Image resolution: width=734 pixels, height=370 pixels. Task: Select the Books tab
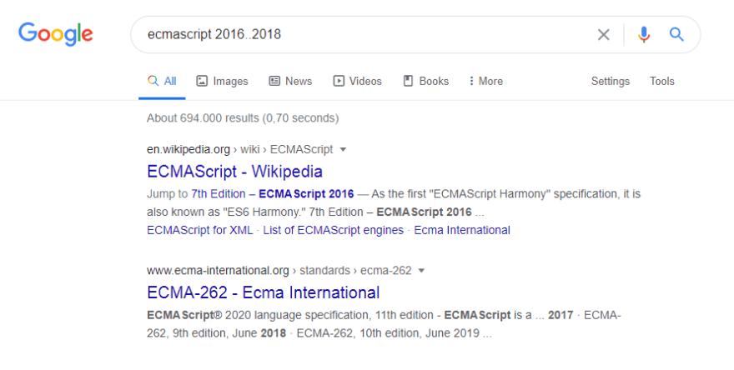[x=425, y=81]
